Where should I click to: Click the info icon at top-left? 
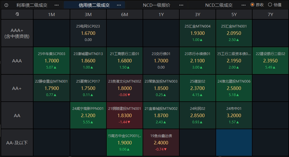(x=6, y=5)
